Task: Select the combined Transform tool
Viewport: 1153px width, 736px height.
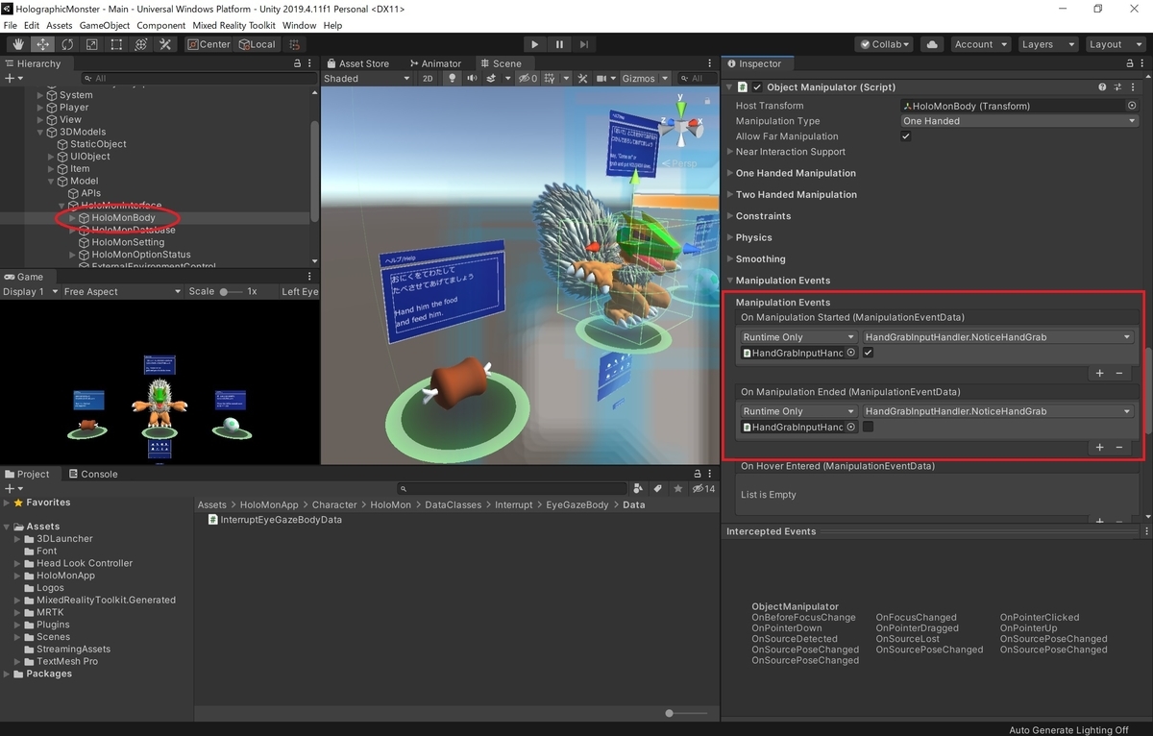Action: [141, 44]
